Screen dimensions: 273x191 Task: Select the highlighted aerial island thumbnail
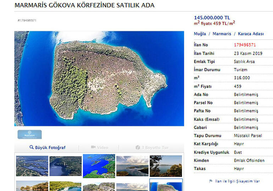point(166,185)
